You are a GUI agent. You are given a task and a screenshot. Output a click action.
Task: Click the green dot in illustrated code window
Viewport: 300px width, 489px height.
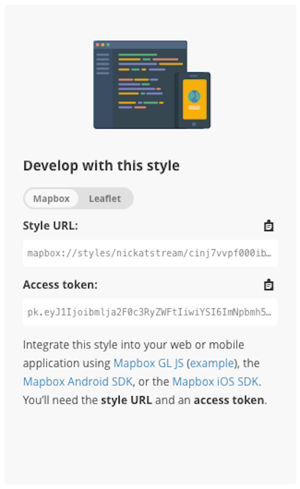tap(108, 45)
